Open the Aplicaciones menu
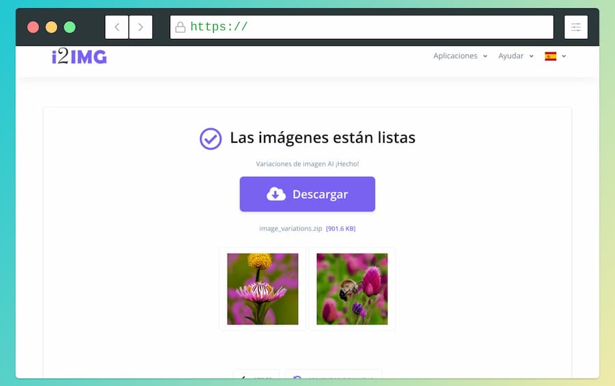The height and width of the screenshot is (386, 615). tap(455, 56)
